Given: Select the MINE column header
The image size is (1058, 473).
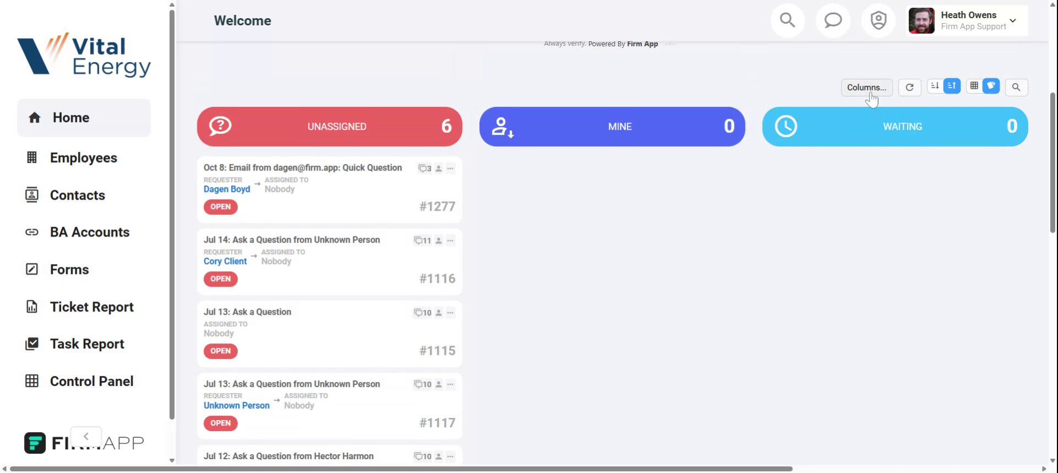Looking at the screenshot, I should [612, 127].
